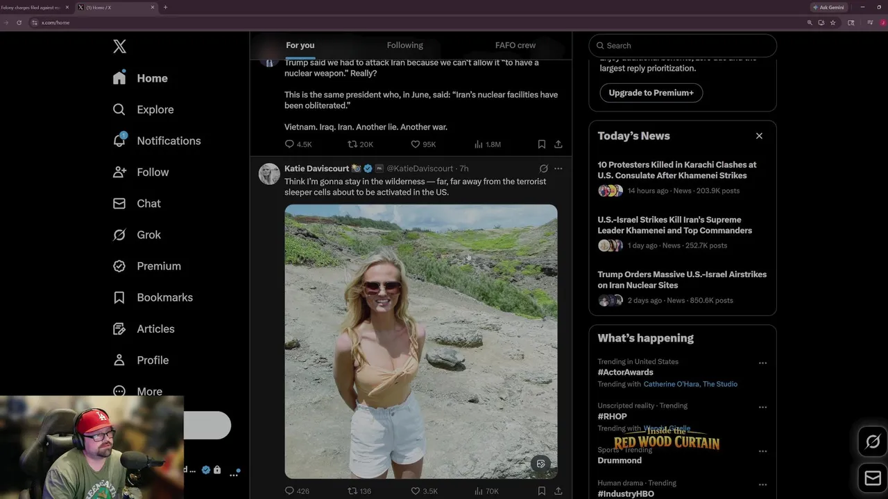Screen dimensions: 888x499
Task: Click the Katie Daviscourt display name
Action: (316, 168)
